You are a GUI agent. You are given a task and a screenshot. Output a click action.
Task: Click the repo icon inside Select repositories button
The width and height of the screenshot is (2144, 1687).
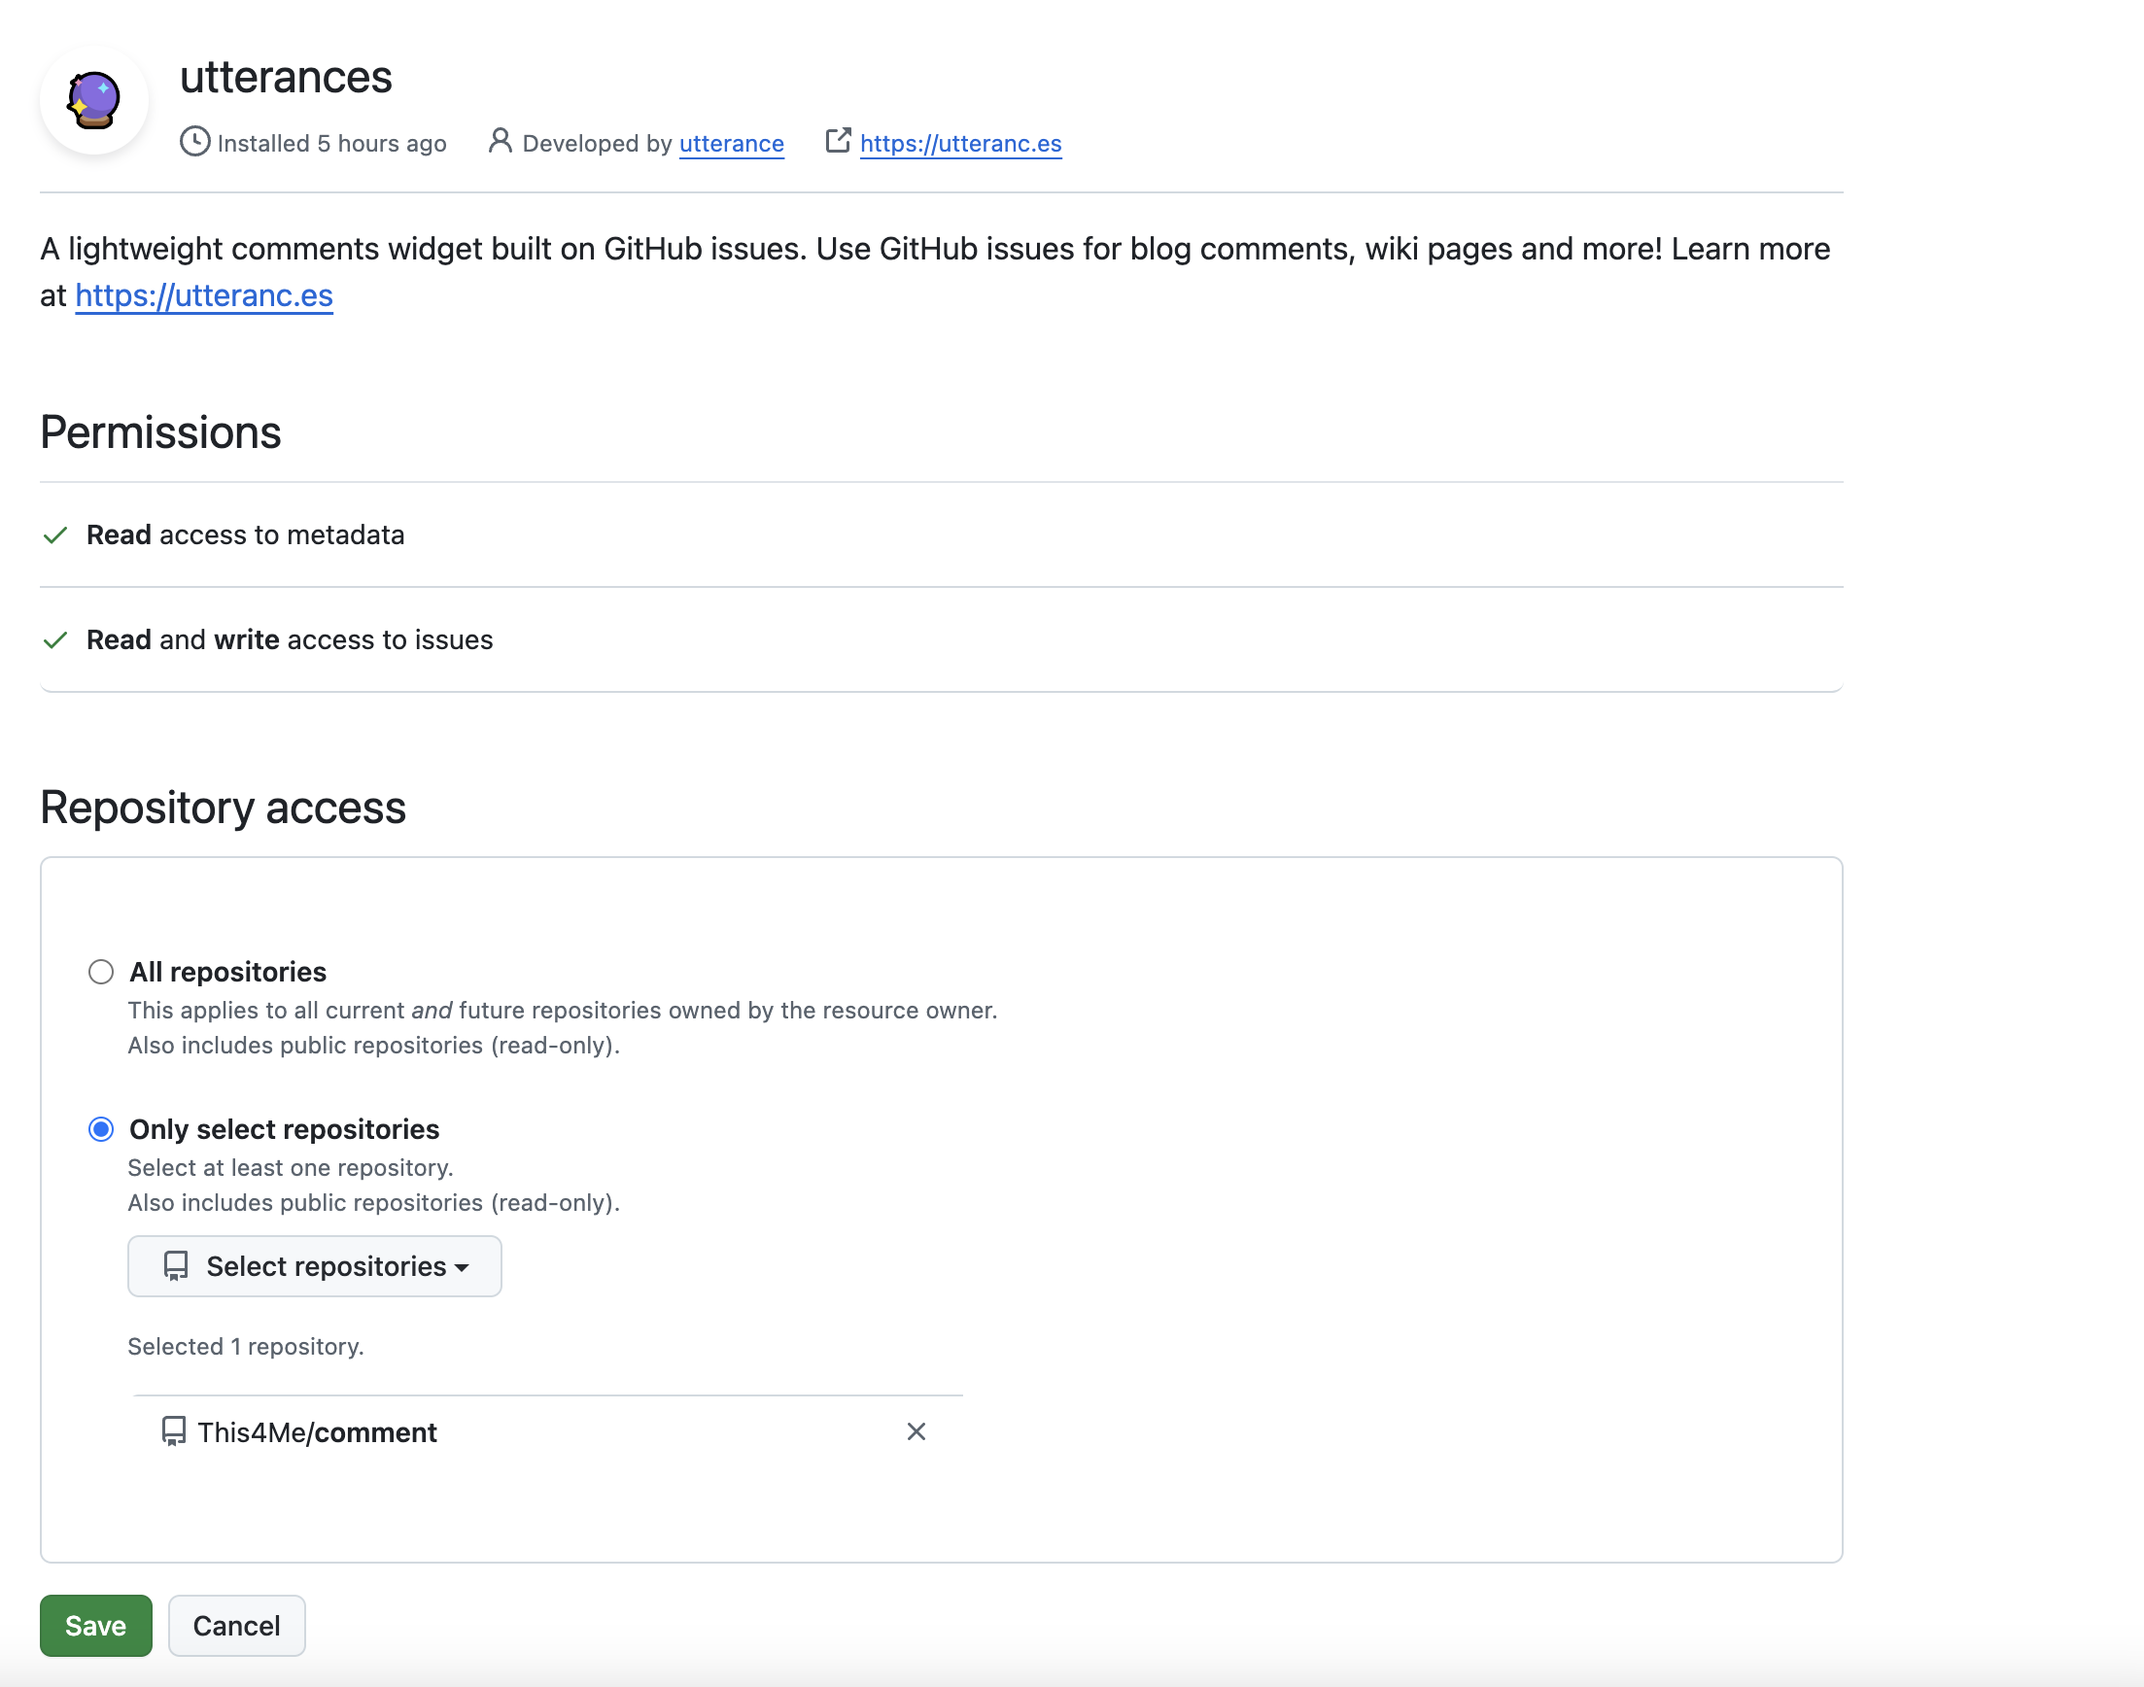pyautogui.click(x=176, y=1266)
